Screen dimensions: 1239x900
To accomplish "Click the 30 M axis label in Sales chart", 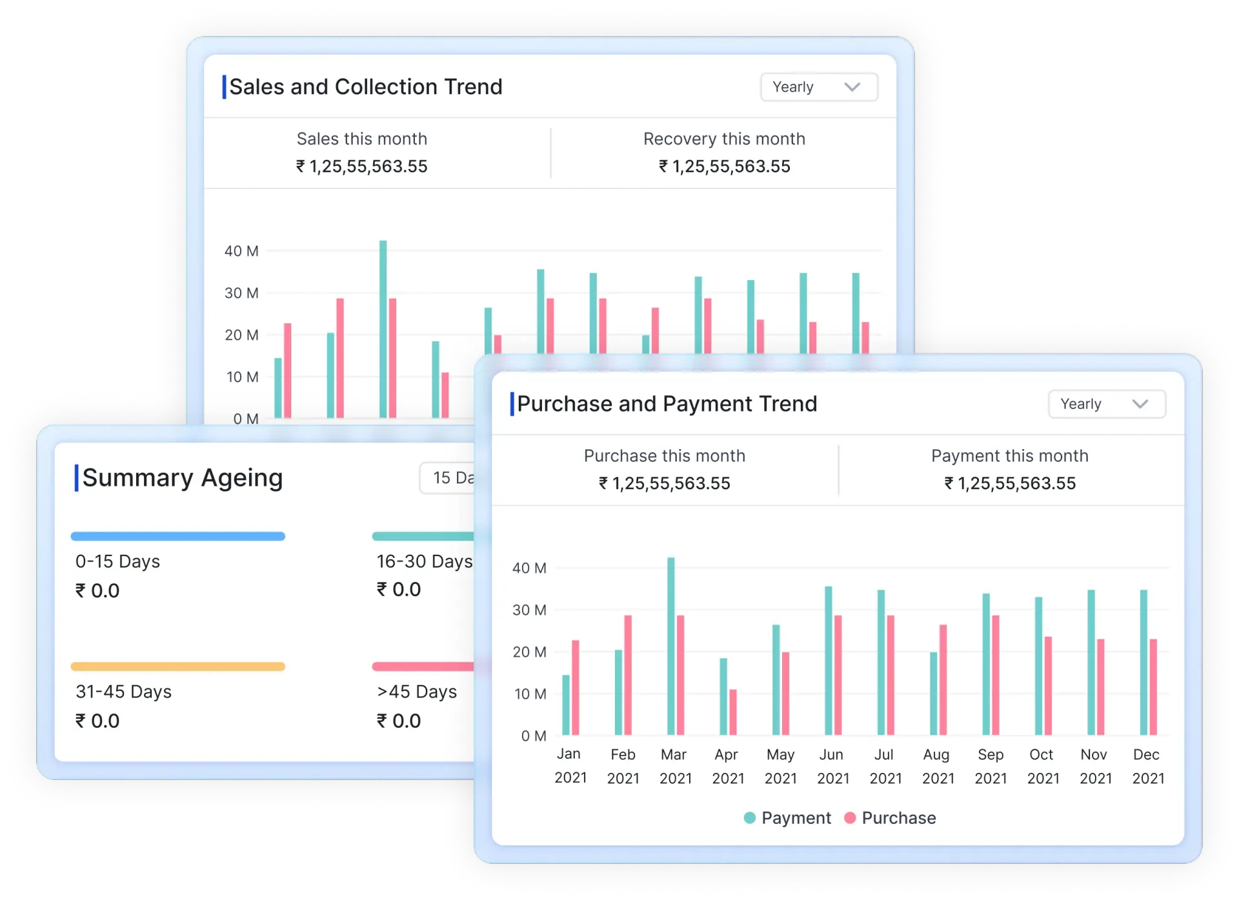I will (x=241, y=294).
